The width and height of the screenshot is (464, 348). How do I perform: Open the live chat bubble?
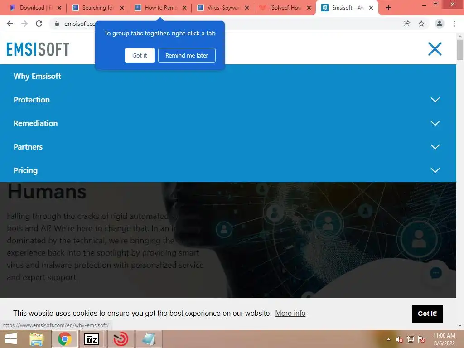click(x=435, y=273)
